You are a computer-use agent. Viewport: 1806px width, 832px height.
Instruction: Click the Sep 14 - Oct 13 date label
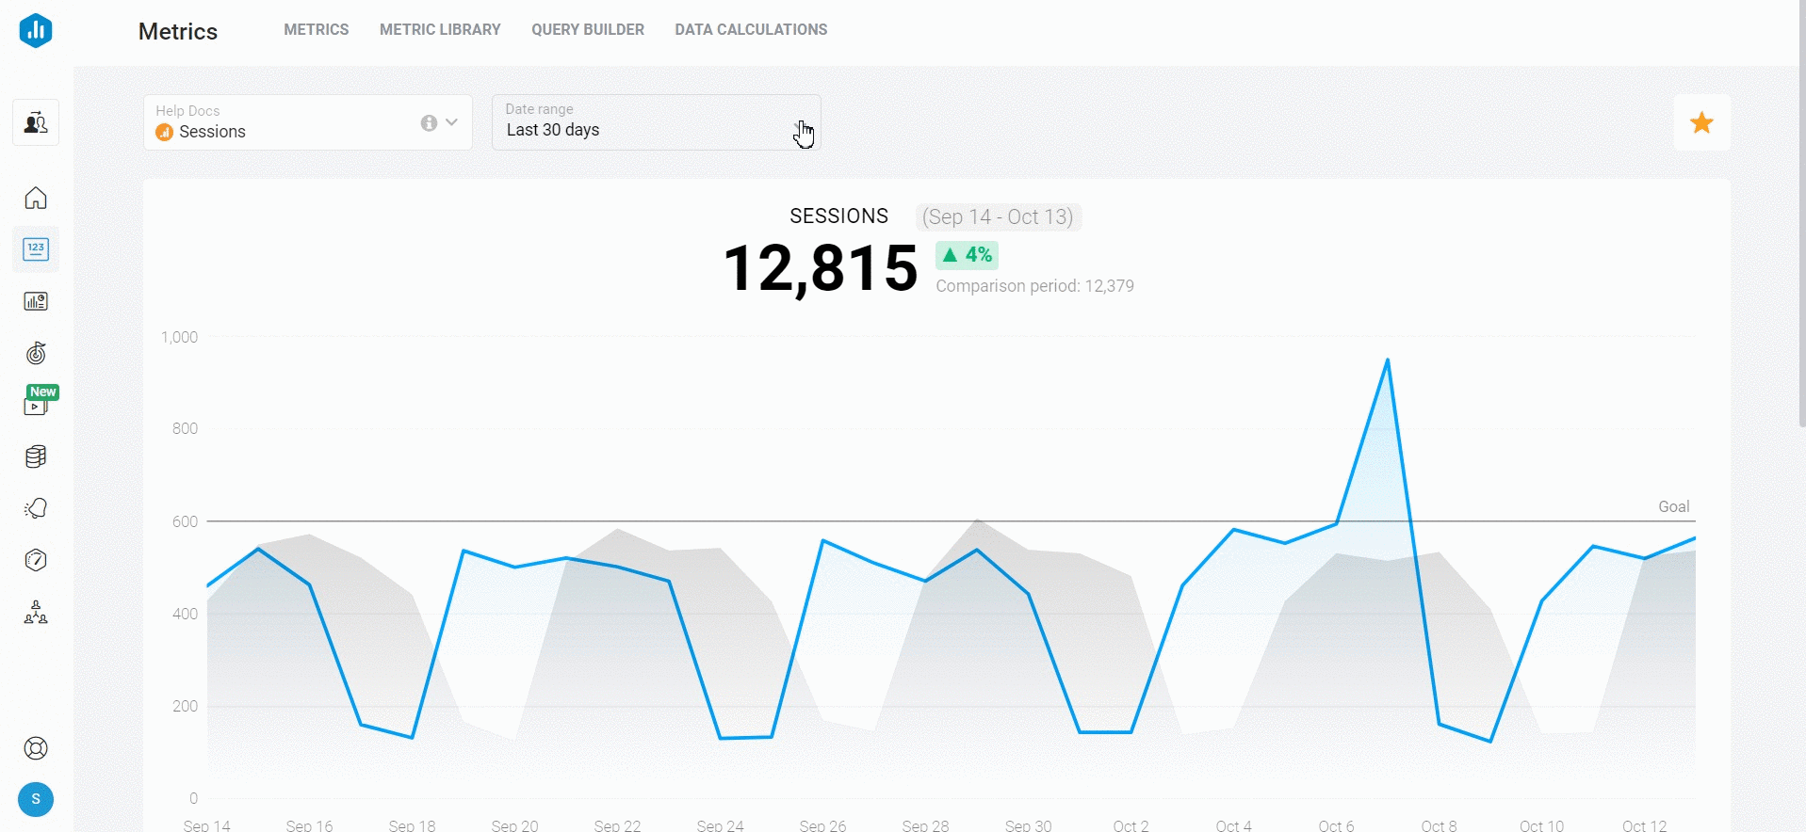(x=998, y=217)
